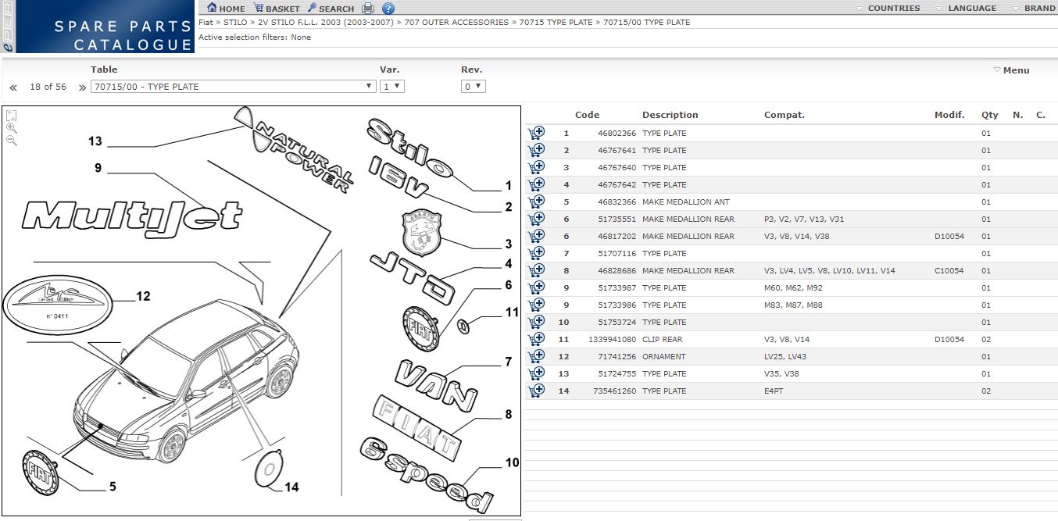Screen dimensions: 1058x521
Task: Click STILO breadcrumb link
Action: point(235,23)
